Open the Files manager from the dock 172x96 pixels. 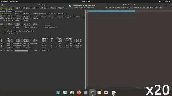tap(85, 93)
